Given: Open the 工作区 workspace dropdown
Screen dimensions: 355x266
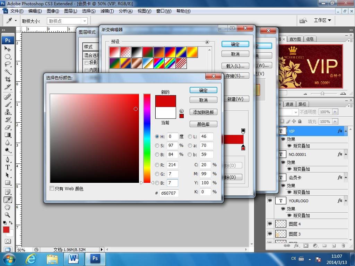Looking at the screenshot, I should [x=322, y=20].
